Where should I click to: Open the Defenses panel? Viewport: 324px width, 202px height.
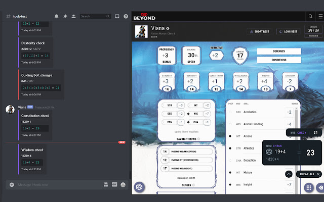279,51
